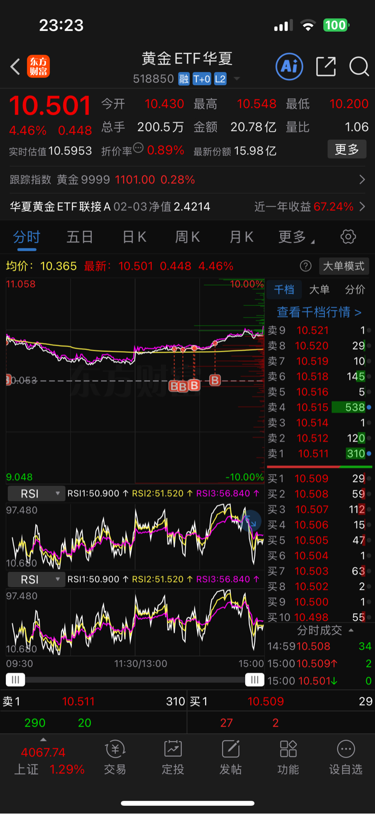The height and width of the screenshot is (814, 375).
Task: Tap the rightmost B trade marker
Action: (215, 380)
